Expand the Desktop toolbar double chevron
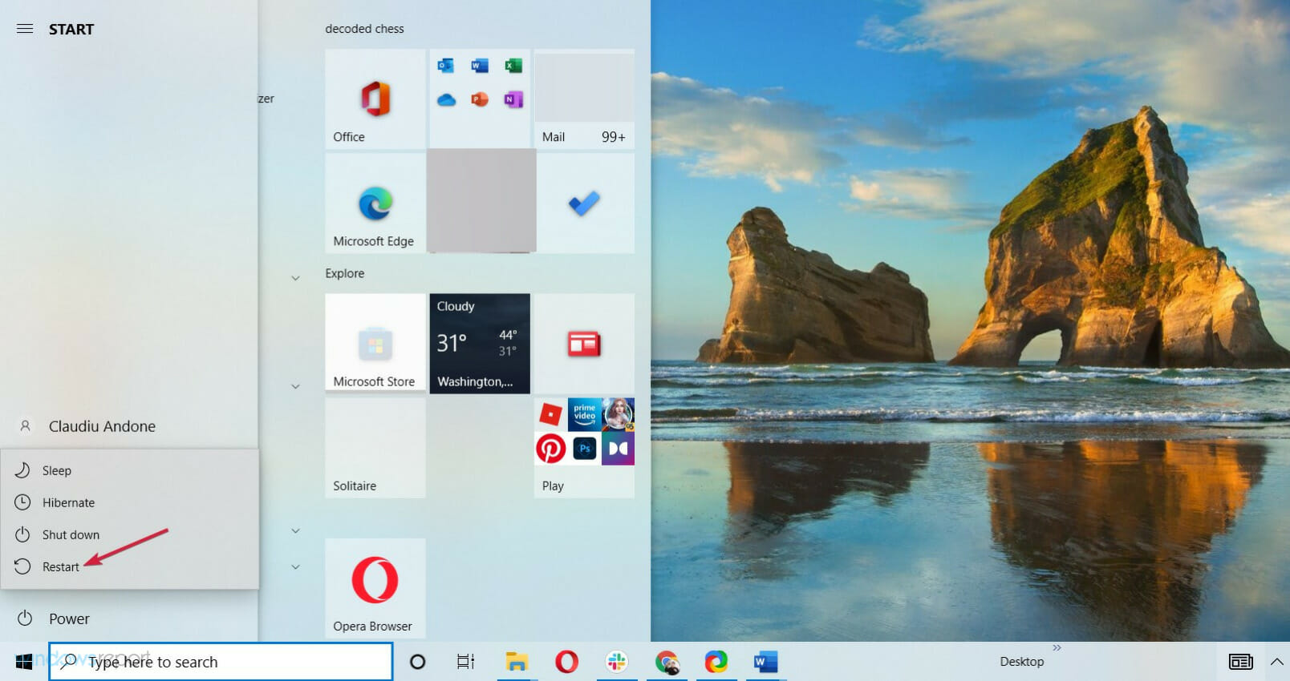Image resolution: width=1290 pixels, height=681 pixels. point(1057,647)
